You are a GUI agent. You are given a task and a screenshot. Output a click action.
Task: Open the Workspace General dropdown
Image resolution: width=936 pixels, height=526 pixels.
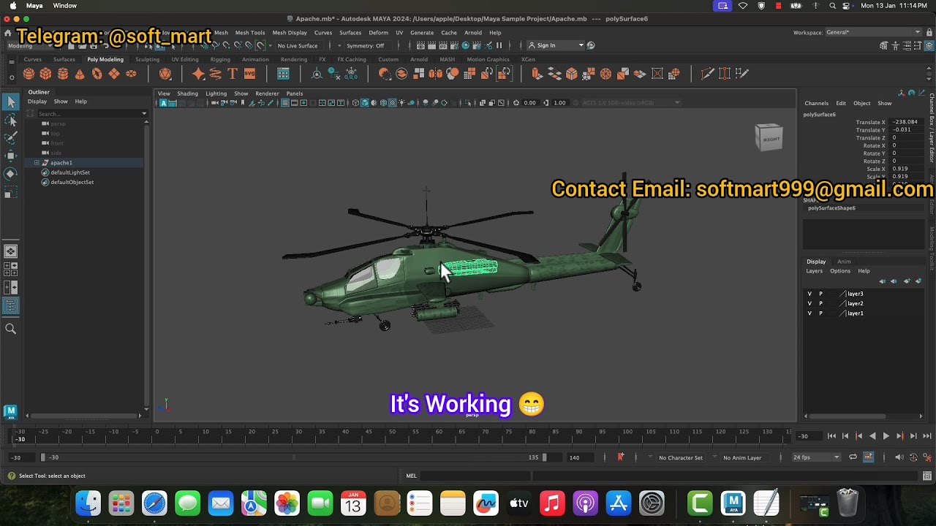click(873, 32)
